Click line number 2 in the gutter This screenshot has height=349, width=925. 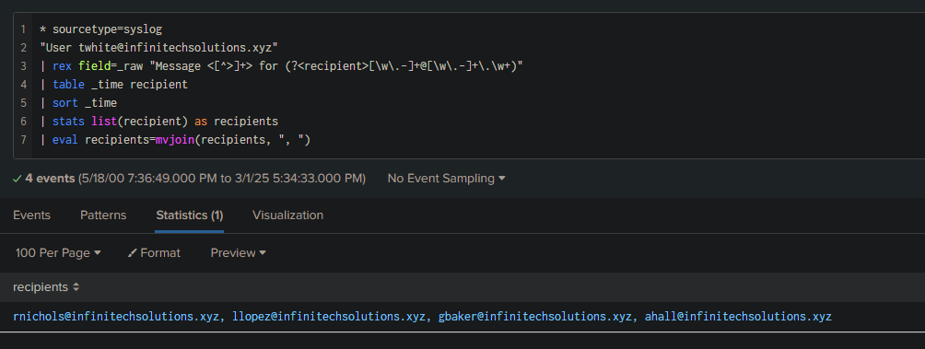point(23,48)
